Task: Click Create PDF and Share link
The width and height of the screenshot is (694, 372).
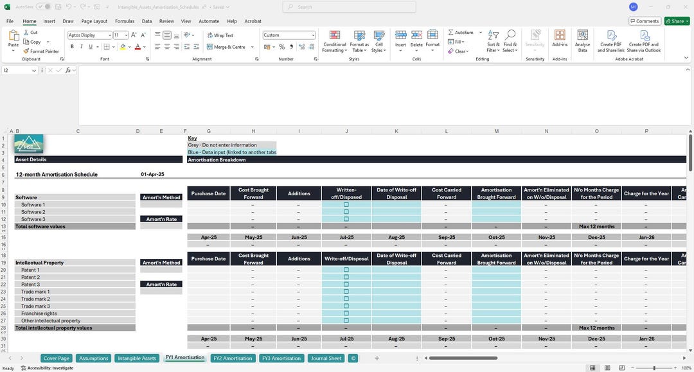Action: (611, 42)
